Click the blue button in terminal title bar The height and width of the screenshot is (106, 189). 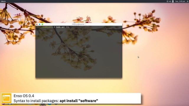[40, 24]
